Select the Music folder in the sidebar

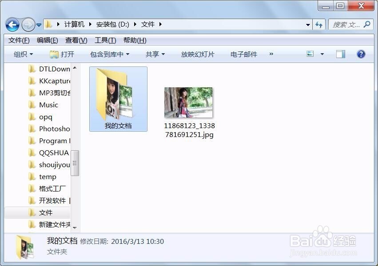tap(49, 105)
